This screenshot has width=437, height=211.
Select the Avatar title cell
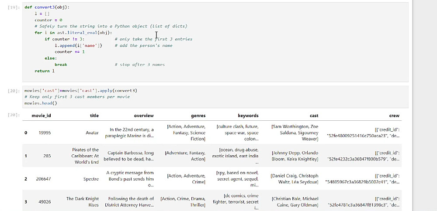point(92,133)
